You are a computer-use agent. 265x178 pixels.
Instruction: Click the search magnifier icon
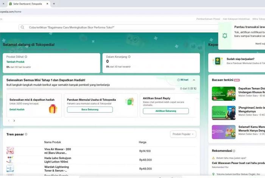tap(23, 28)
